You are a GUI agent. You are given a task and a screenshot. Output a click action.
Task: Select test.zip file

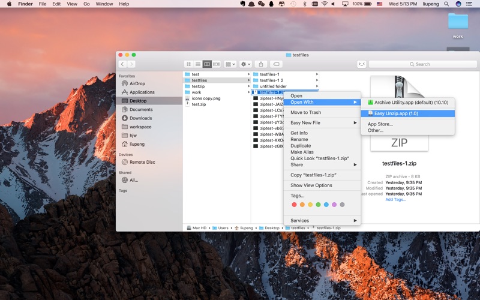coord(217,104)
